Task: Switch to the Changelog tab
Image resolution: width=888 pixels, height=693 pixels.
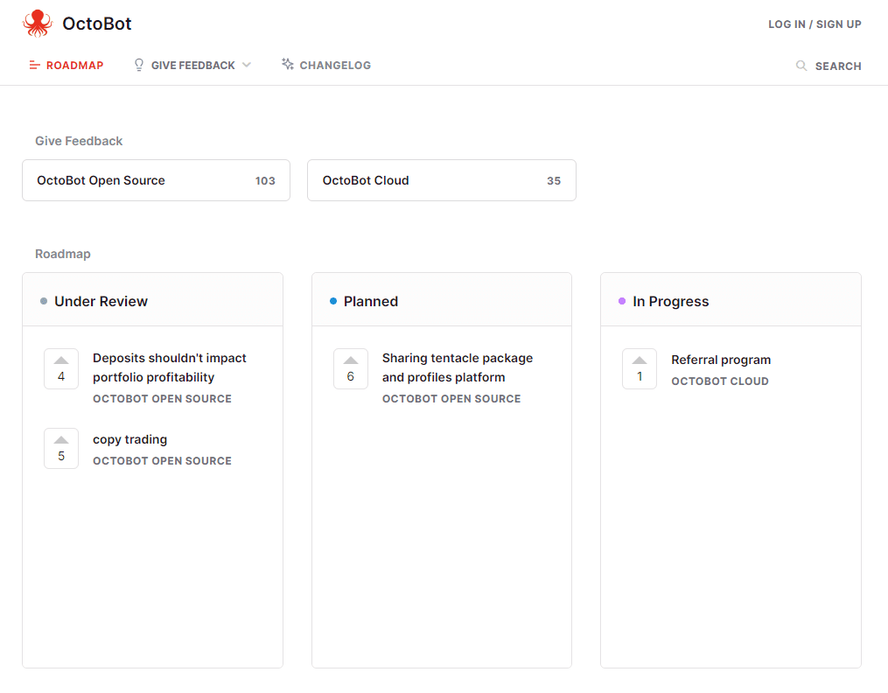Action: [326, 65]
